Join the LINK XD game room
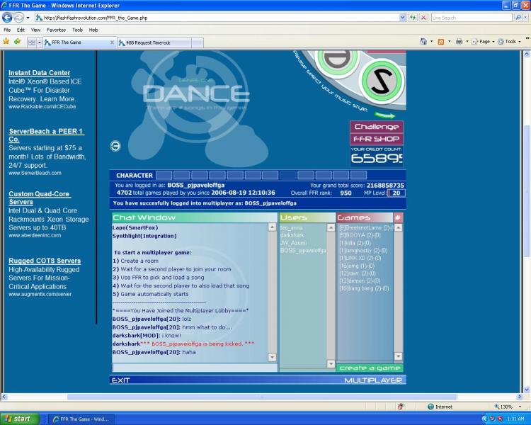 [x=360, y=259]
